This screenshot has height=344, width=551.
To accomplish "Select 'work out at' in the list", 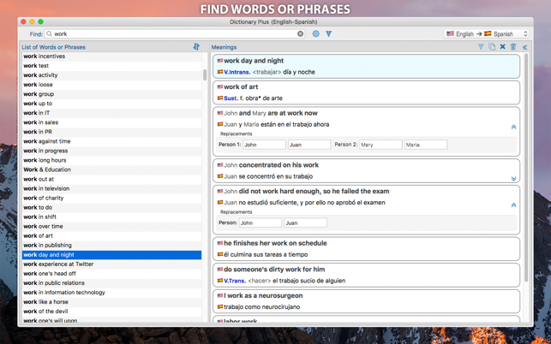I will tap(111, 179).
